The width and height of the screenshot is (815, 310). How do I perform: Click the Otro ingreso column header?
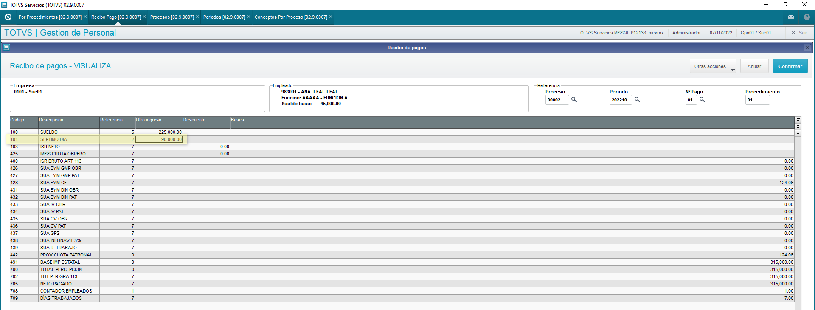tap(159, 122)
